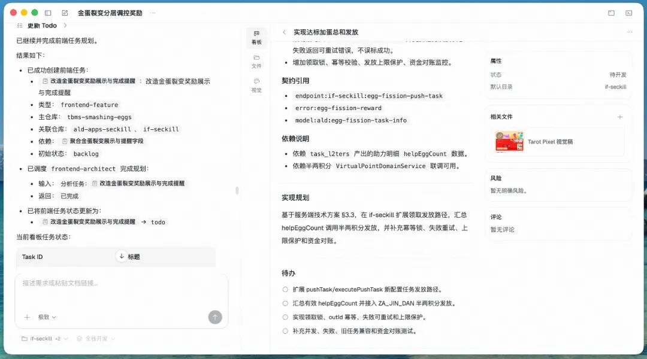Click the frontend-feature type value

[89, 105]
